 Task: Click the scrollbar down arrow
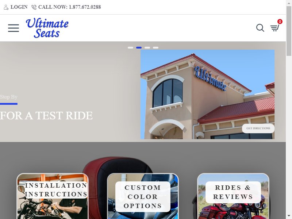coord(289,216)
